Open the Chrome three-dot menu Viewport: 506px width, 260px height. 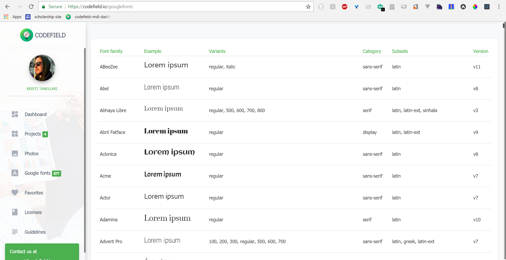[499, 7]
